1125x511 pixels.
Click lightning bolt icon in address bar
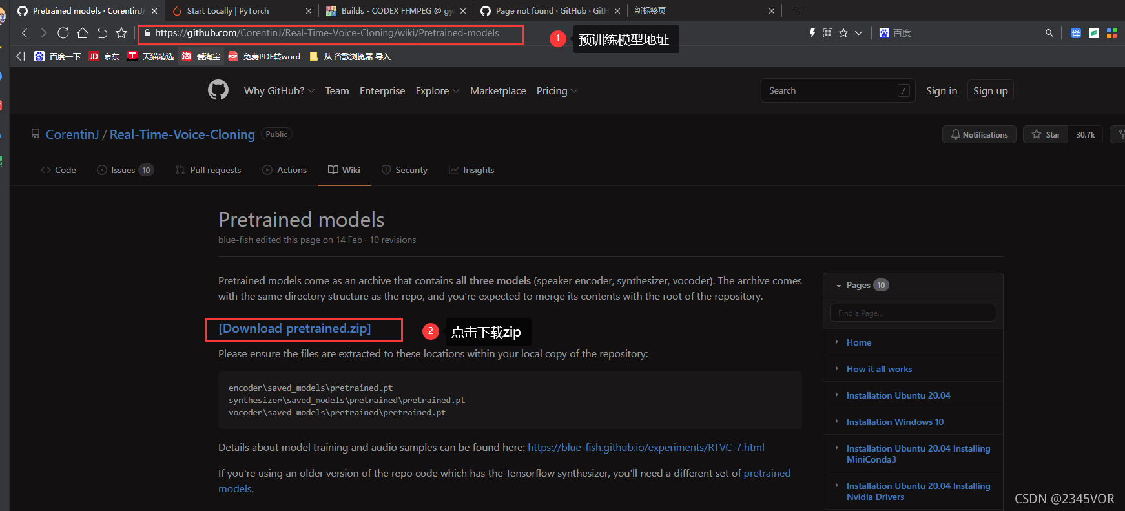(812, 33)
